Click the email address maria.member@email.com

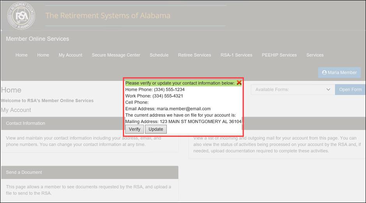click(x=184, y=109)
